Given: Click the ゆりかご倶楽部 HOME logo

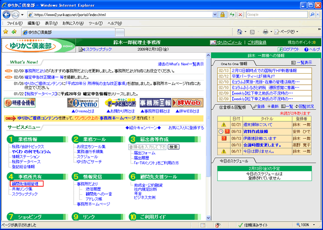Looking at the screenshot, I should click(x=38, y=46).
